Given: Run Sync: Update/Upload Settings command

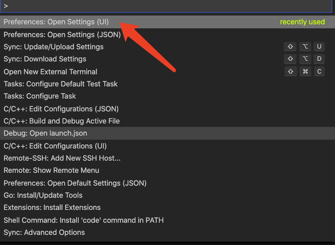Looking at the screenshot, I should coord(167,47).
